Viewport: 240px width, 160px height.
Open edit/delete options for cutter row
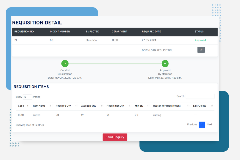tap(196, 115)
